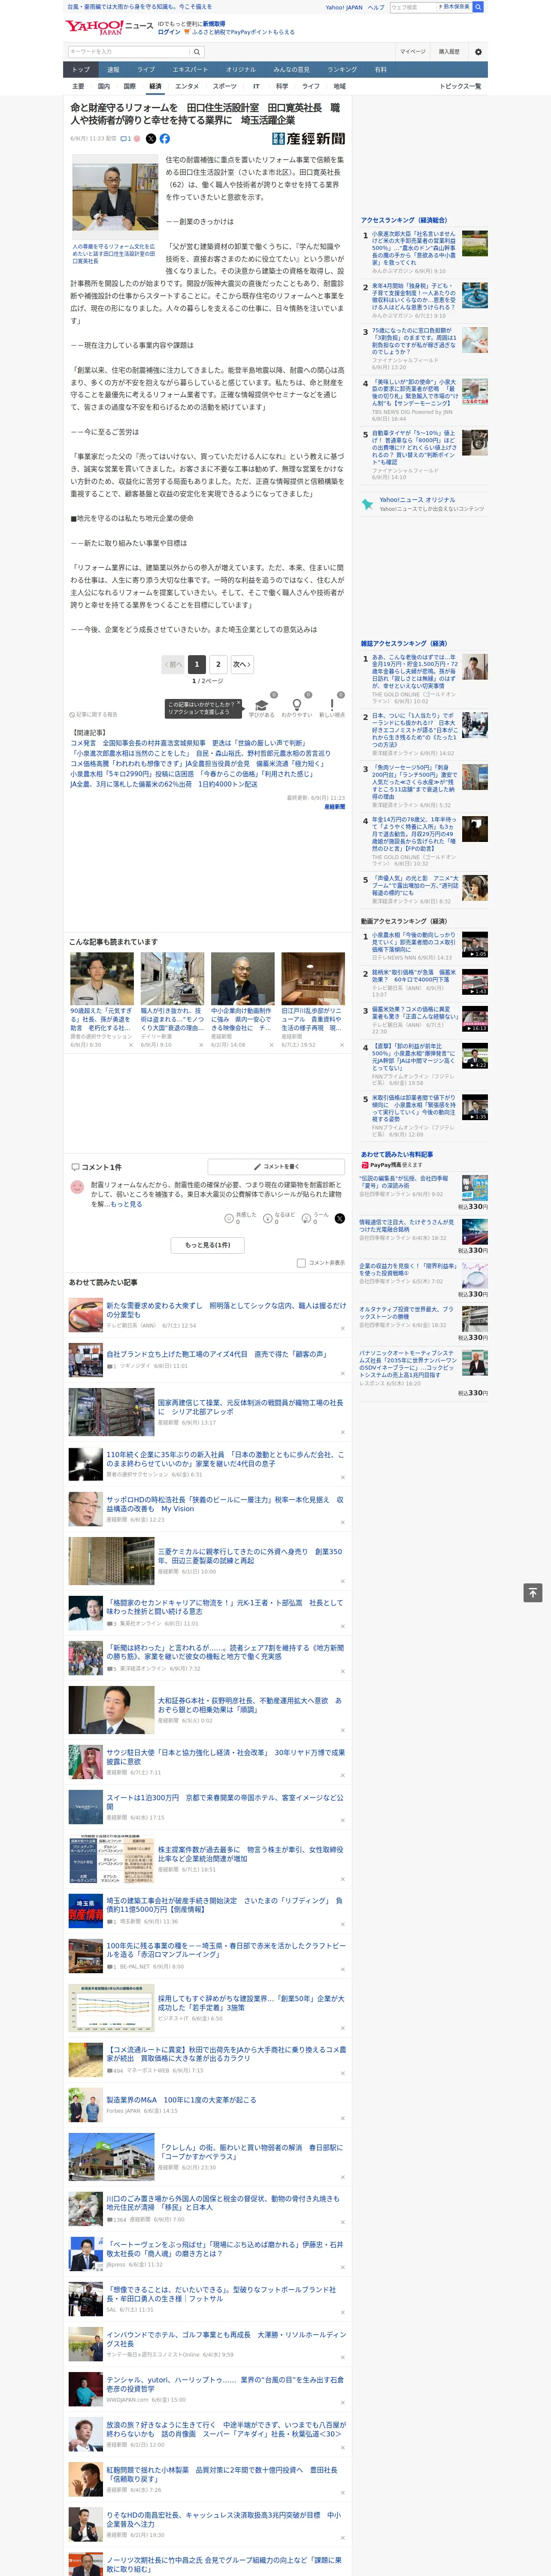React with 新しい視点 exclamation icon
The height and width of the screenshot is (2576, 551).
[332, 704]
